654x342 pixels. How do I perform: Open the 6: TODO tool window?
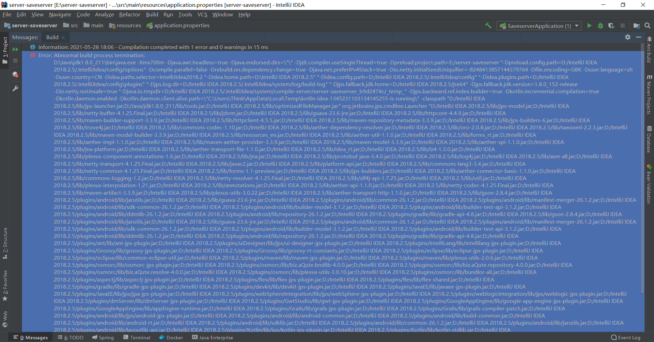coord(71,338)
